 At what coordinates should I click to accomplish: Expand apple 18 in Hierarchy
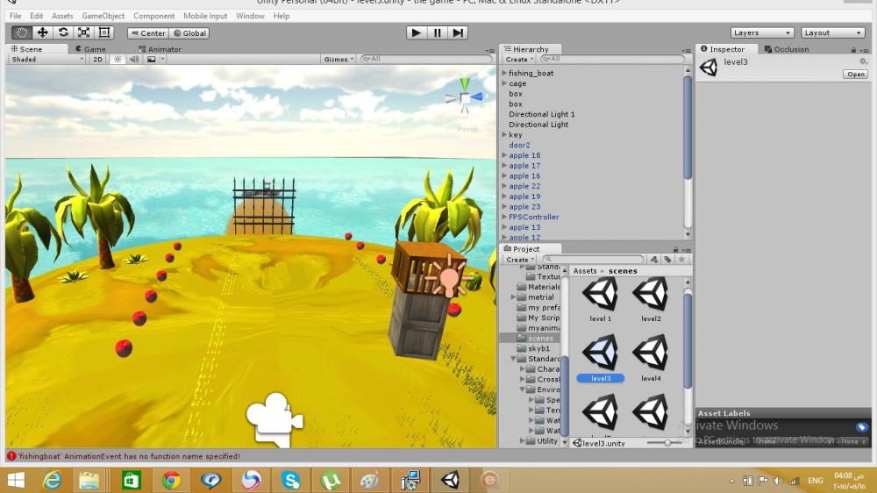click(504, 155)
